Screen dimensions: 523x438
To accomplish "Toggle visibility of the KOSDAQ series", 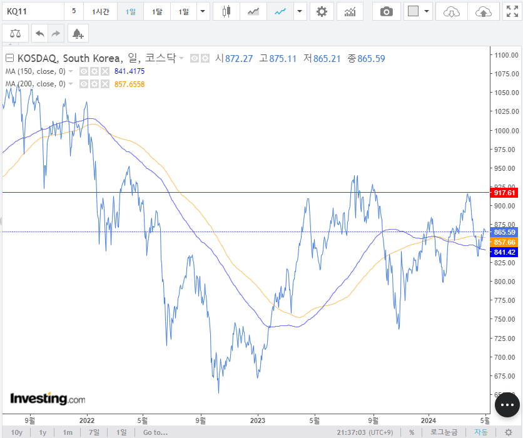I will point(194,58).
